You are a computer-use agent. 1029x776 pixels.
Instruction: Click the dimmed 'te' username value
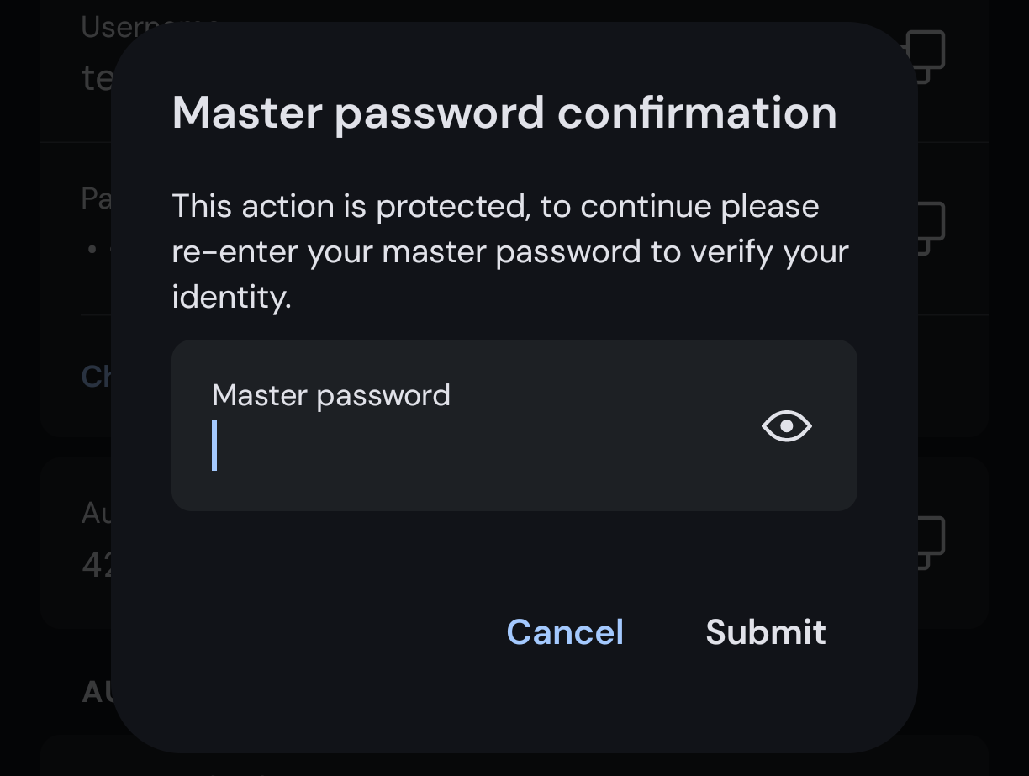coord(97,78)
